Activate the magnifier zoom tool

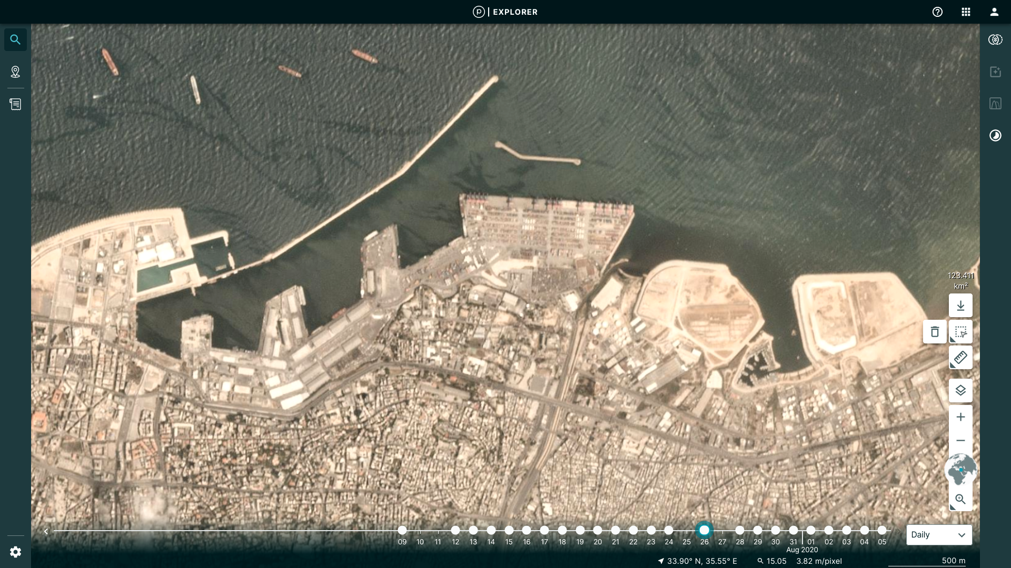tap(961, 499)
